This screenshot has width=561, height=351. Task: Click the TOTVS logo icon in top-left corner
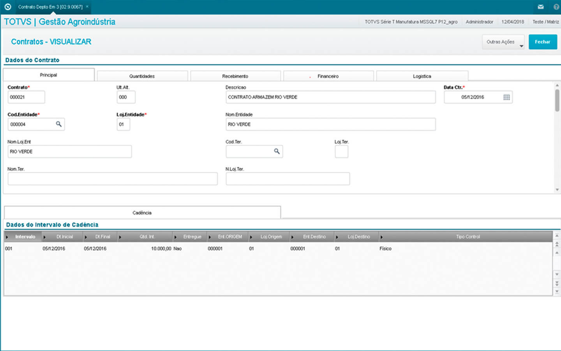click(7, 7)
